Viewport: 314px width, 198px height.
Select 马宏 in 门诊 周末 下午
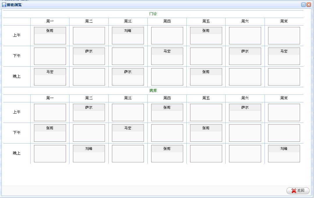(284, 51)
